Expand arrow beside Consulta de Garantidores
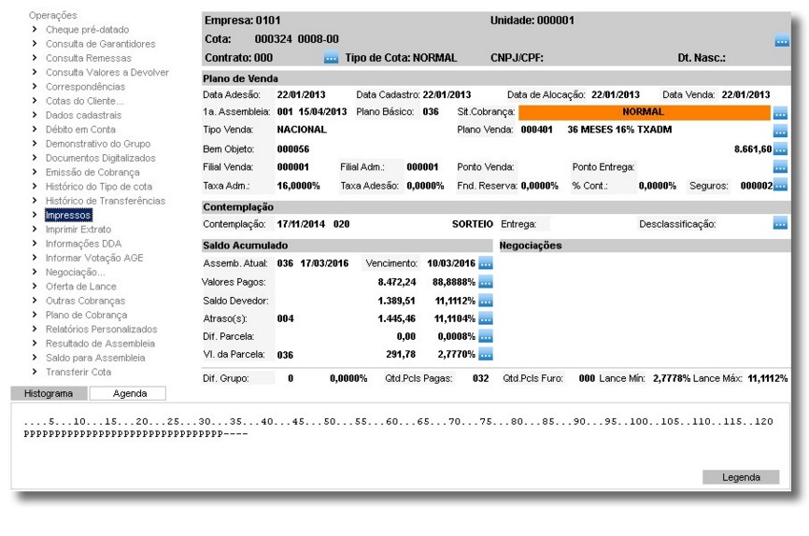 [35, 43]
